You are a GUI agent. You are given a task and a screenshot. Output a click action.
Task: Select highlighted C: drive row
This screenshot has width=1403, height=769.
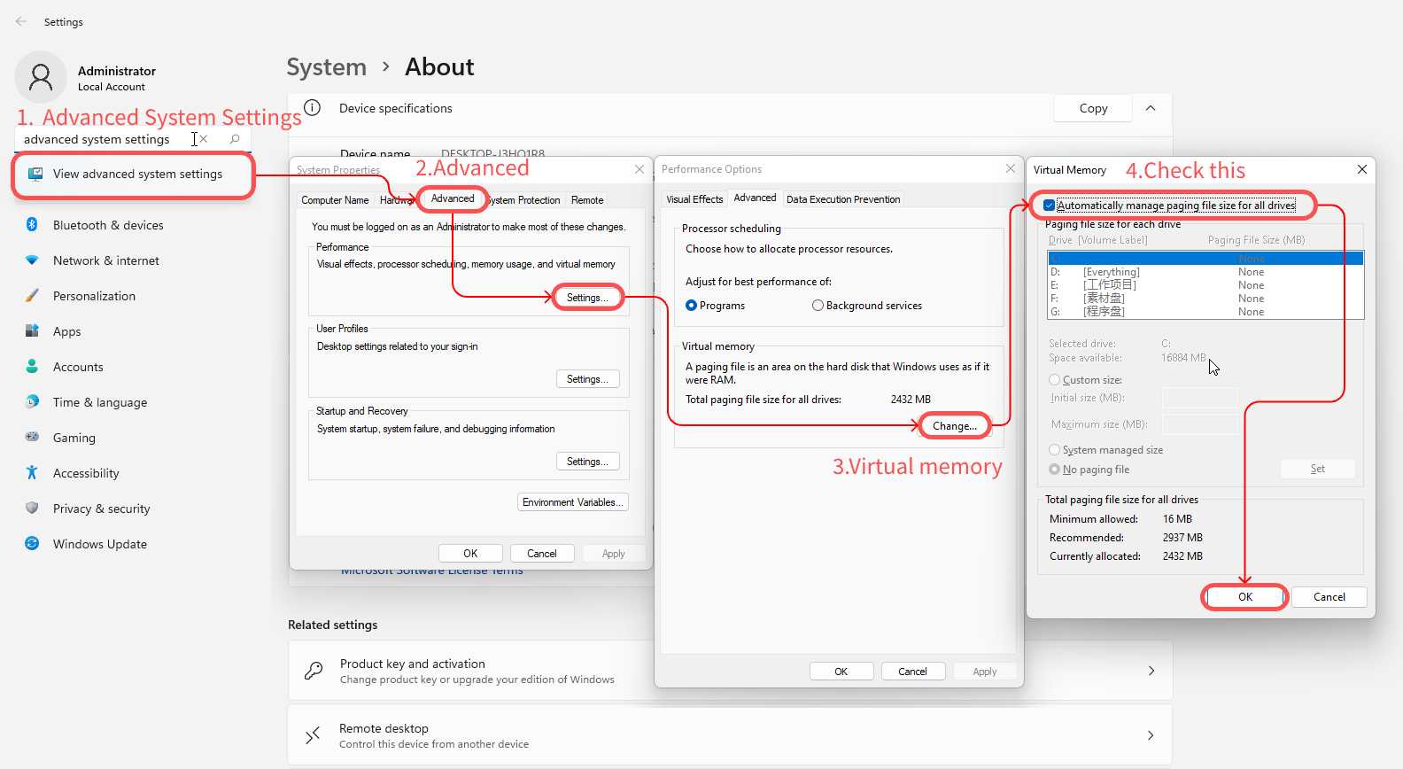point(1205,258)
